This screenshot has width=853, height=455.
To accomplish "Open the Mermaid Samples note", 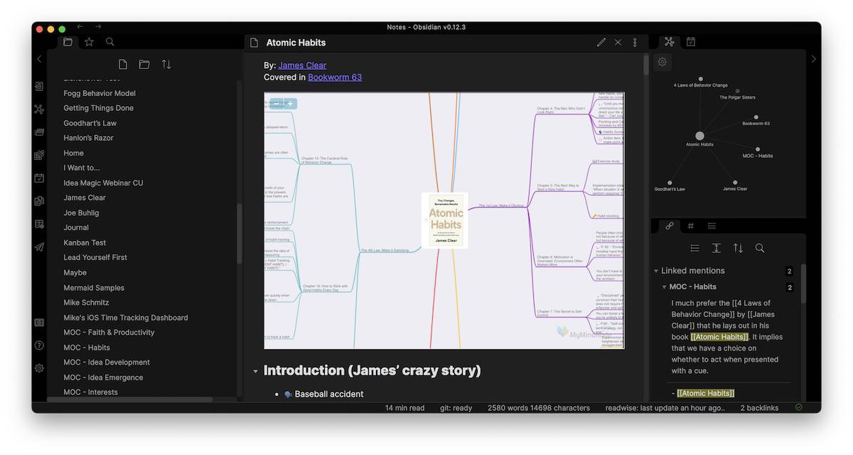I will 94,288.
